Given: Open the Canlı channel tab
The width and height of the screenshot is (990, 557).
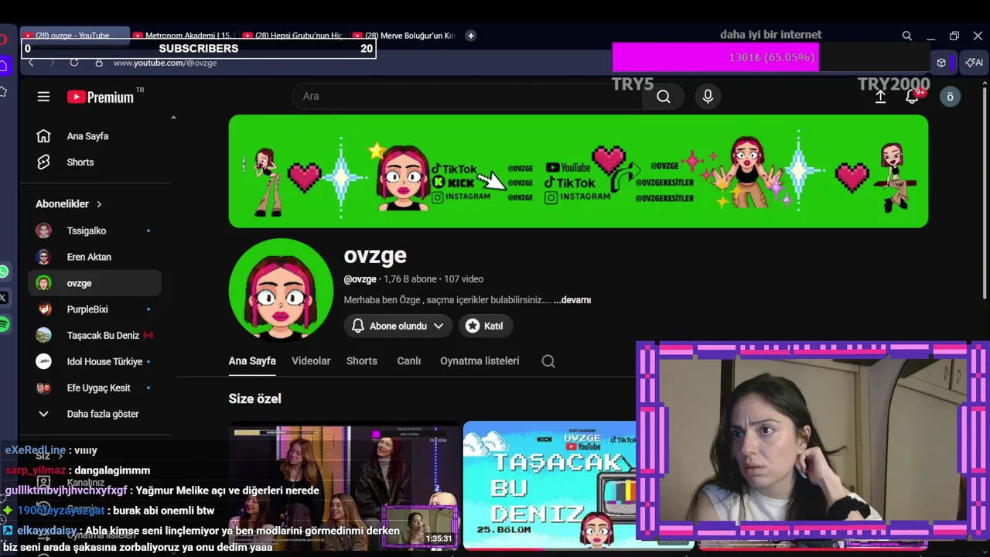Looking at the screenshot, I should [409, 361].
